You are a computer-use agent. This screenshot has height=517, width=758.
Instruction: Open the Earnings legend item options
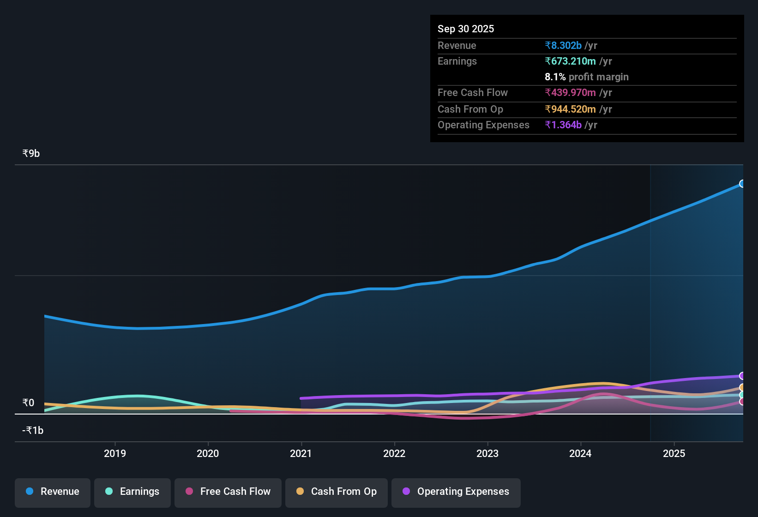click(132, 493)
